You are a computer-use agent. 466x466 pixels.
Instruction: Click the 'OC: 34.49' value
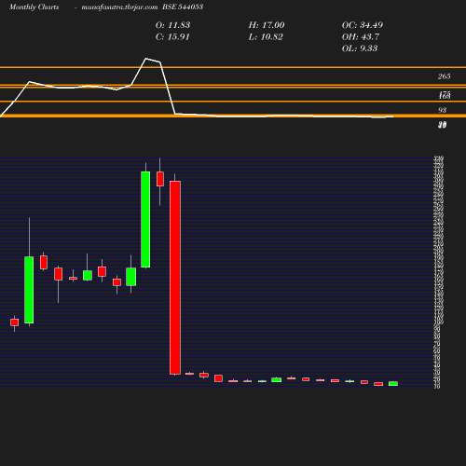[x=363, y=25]
